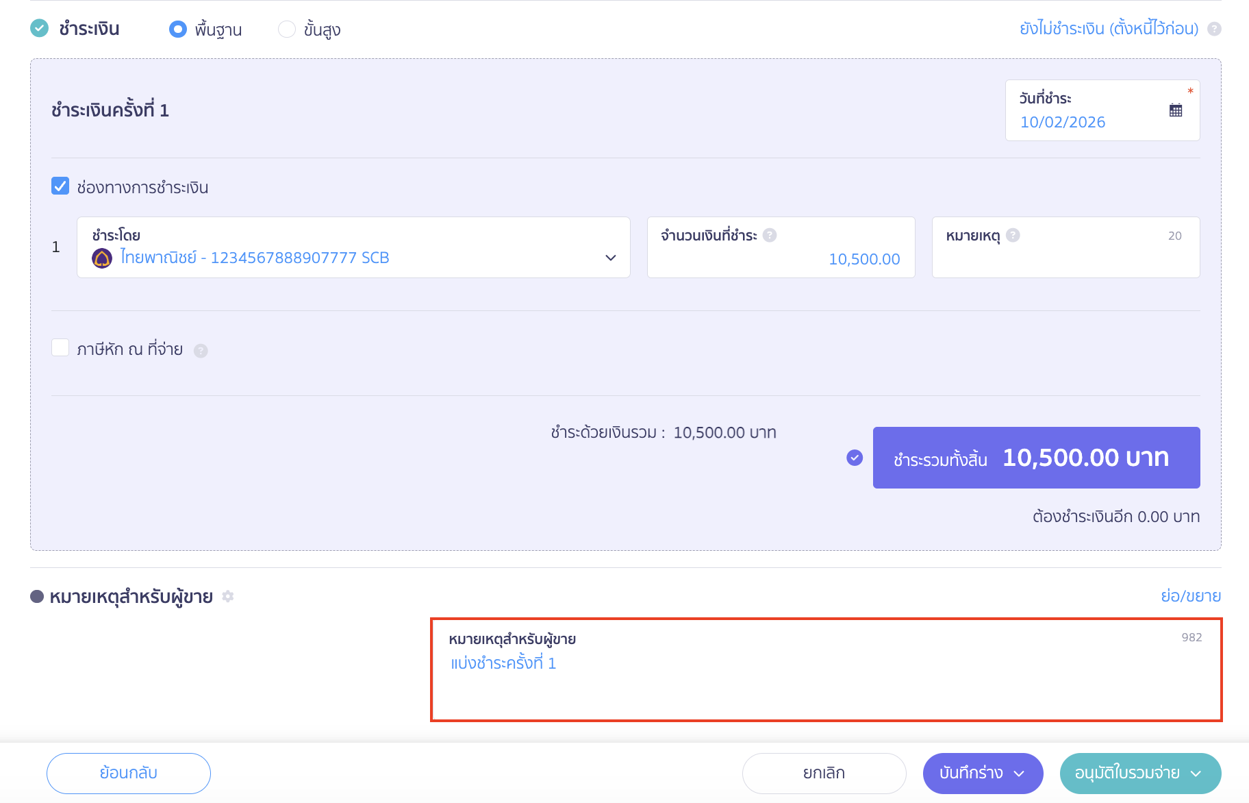Select the ขั้นสูง radio option

tap(287, 29)
